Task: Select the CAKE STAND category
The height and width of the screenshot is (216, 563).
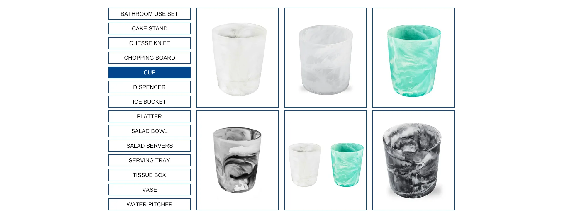Action: (149, 28)
